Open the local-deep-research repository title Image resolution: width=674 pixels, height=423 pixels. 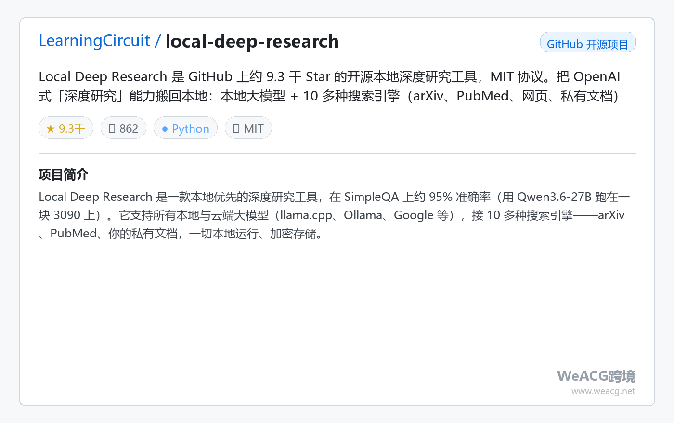(252, 41)
